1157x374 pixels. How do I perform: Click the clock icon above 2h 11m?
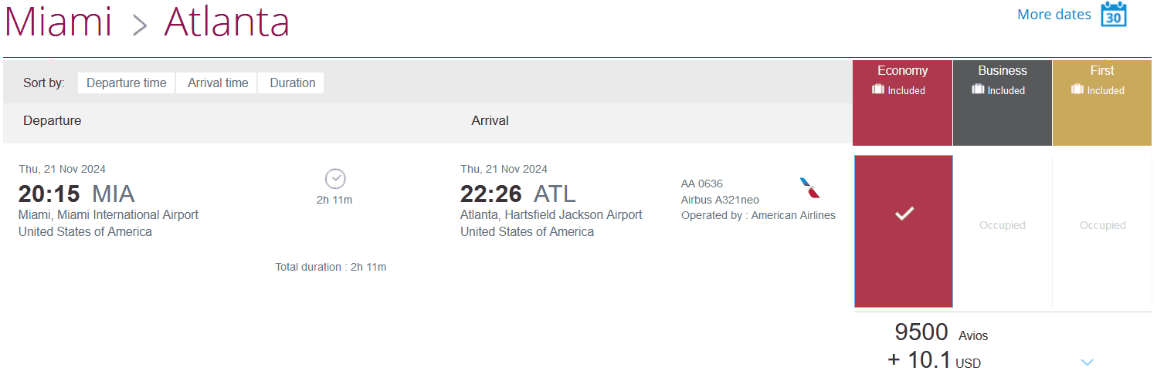(x=334, y=179)
